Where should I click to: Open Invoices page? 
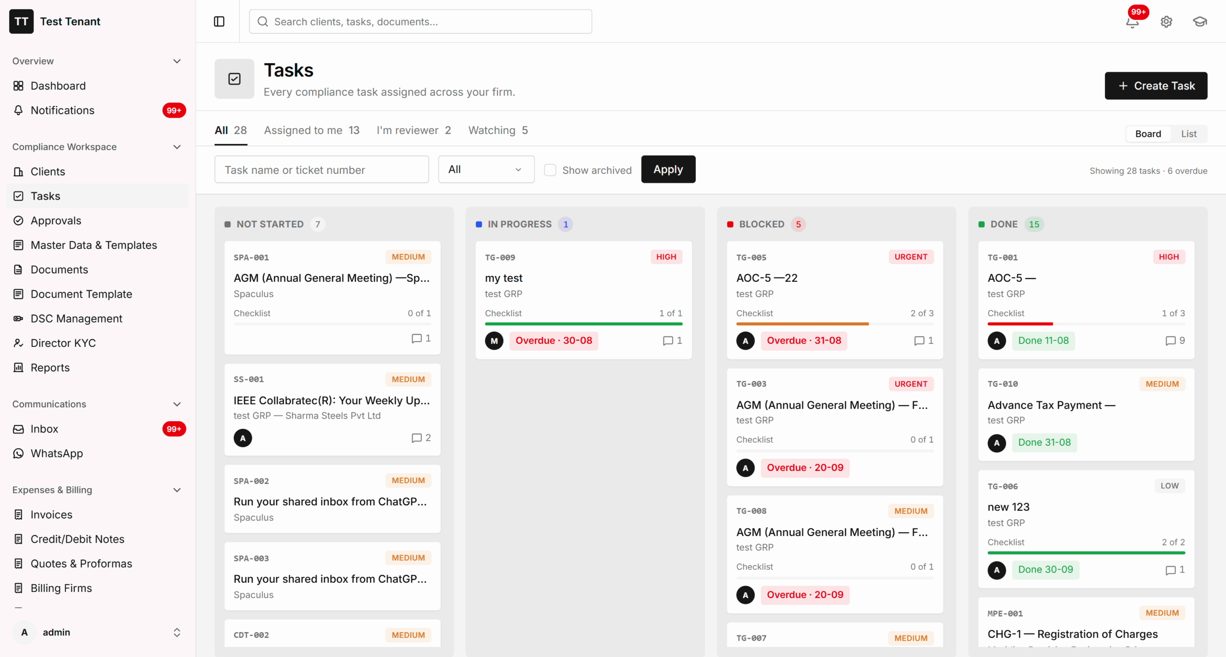point(98,514)
